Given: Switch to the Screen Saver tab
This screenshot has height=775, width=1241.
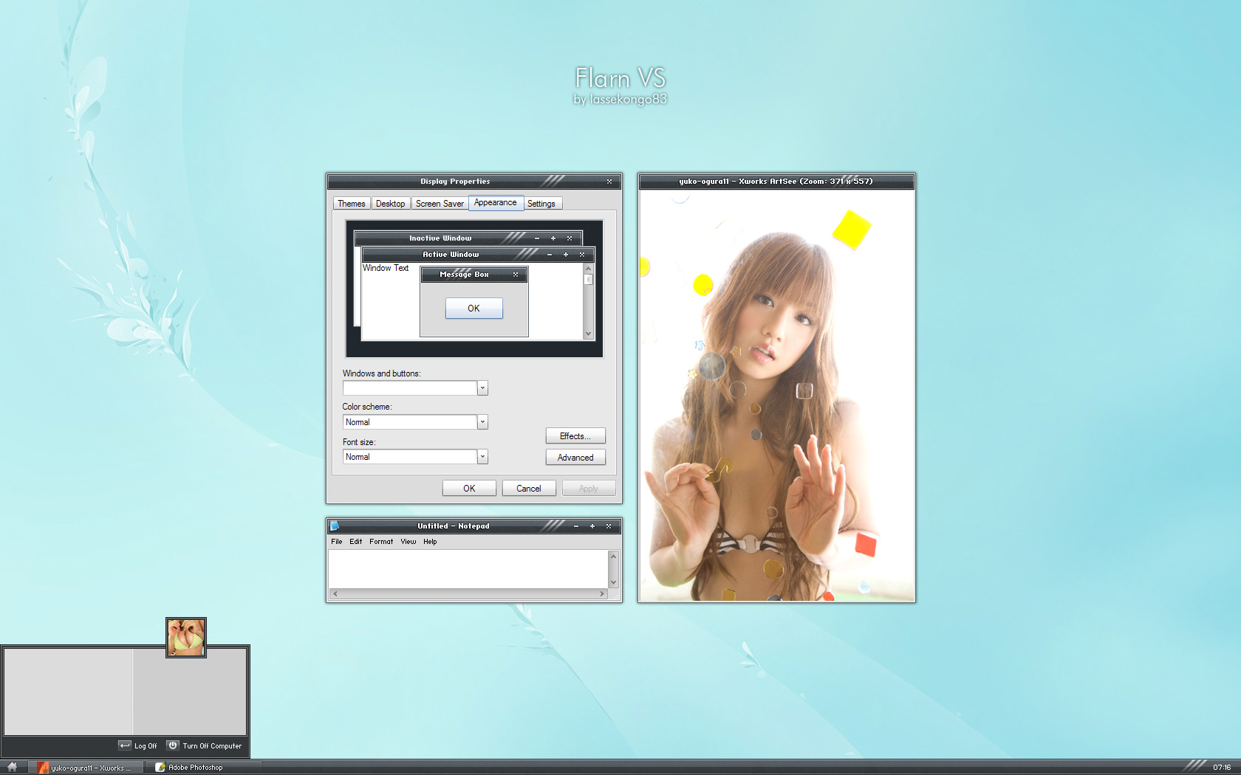Looking at the screenshot, I should tap(440, 204).
